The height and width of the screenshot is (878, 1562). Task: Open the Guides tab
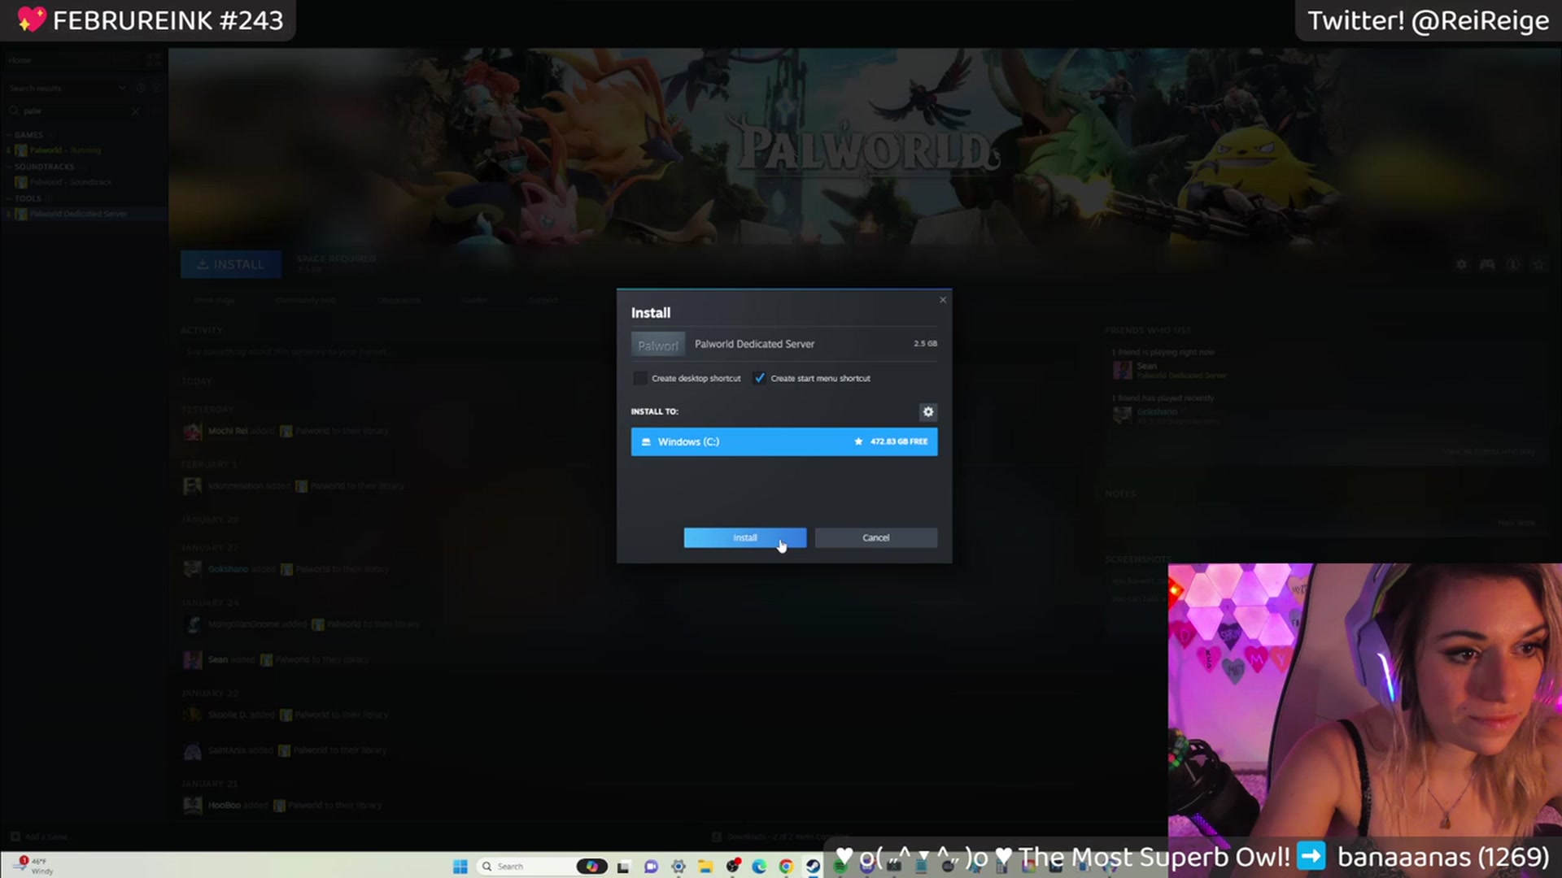pyautogui.click(x=474, y=301)
